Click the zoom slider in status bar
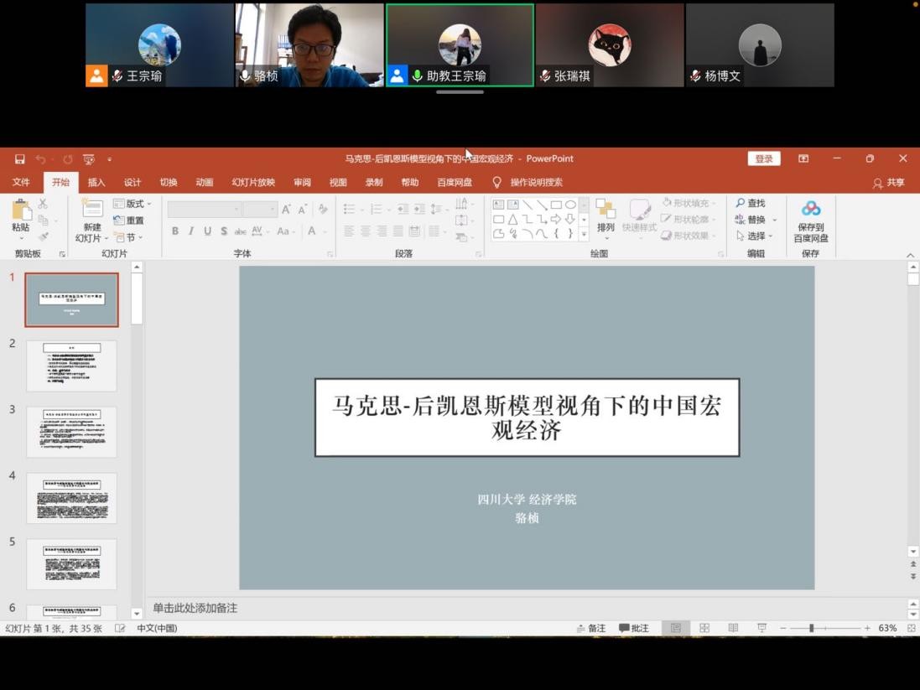The height and width of the screenshot is (690, 920). (x=811, y=628)
